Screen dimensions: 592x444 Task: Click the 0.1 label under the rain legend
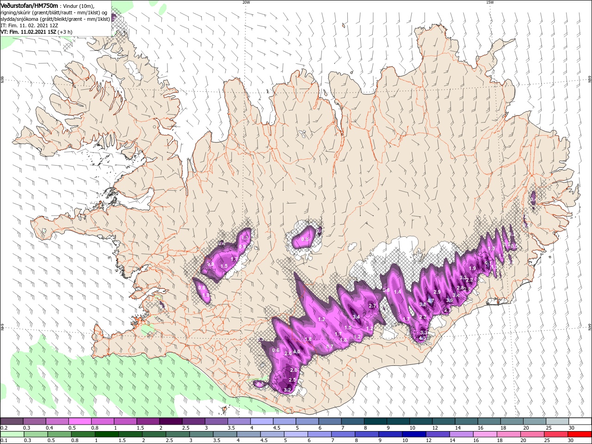4,441
